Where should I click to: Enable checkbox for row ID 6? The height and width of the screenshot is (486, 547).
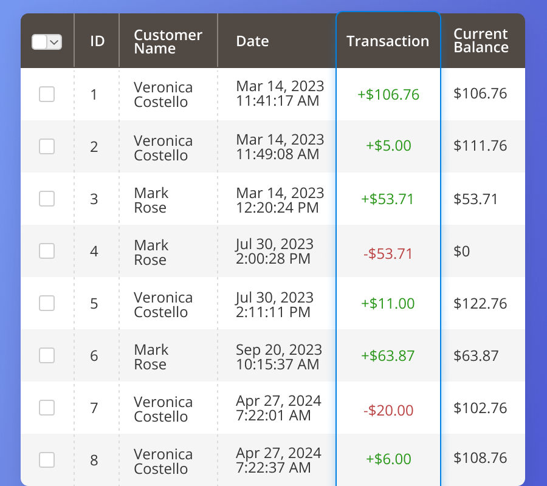[x=47, y=355]
